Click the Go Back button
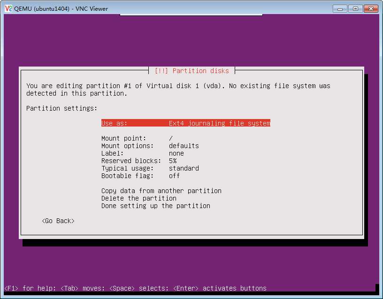Image resolution: width=383 pixels, height=299 pixels. pyautogui.click(x=58, y=221)
